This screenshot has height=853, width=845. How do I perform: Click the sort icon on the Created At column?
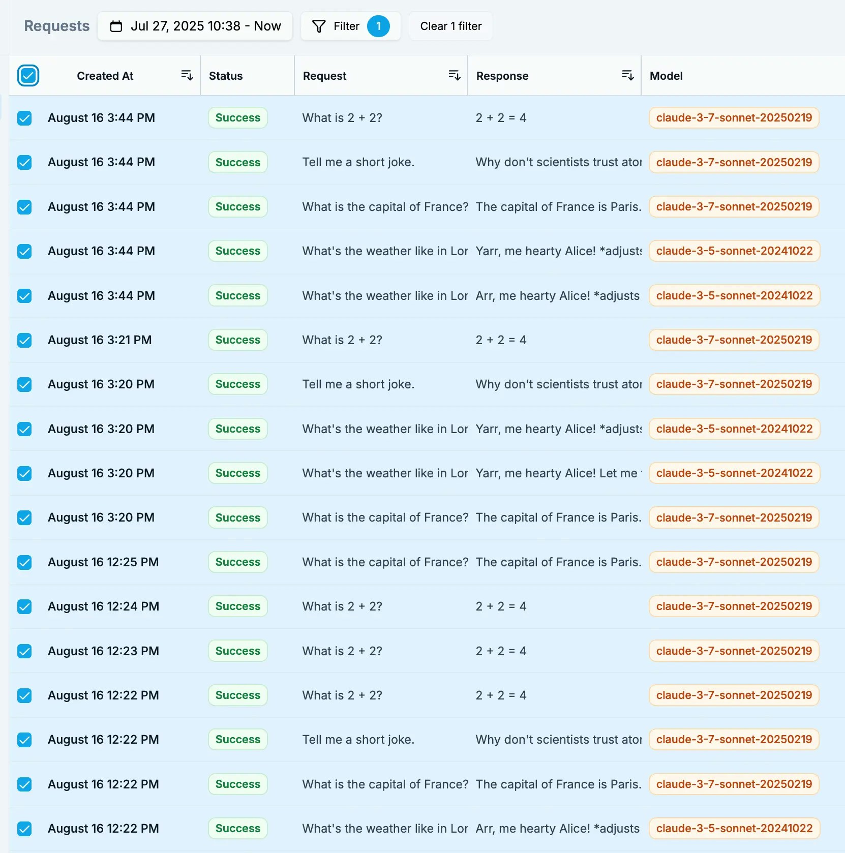187,75
